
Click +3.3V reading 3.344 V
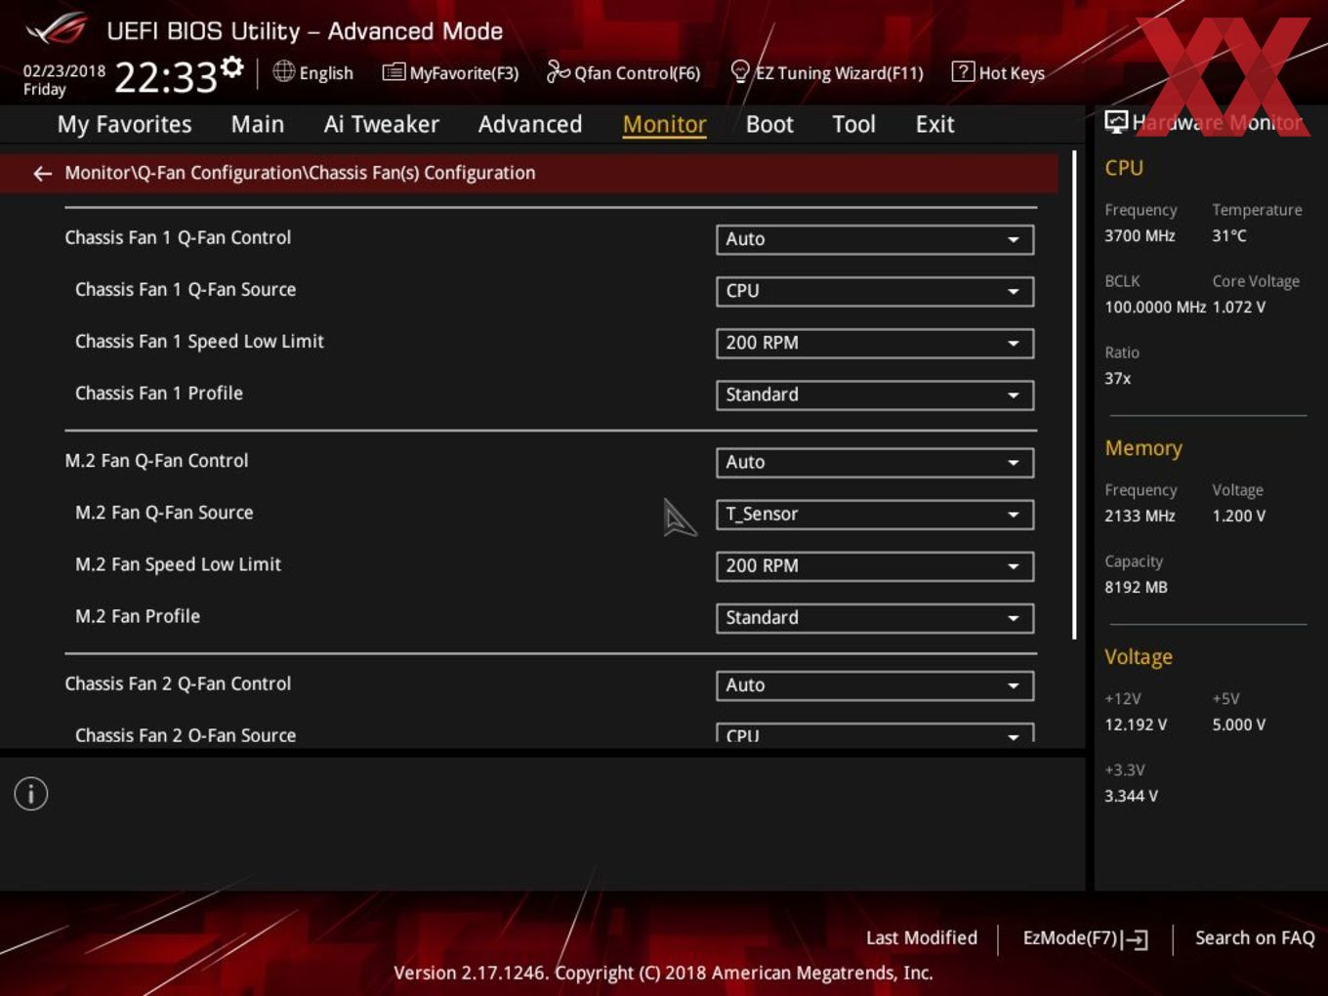click(1131, 796)
